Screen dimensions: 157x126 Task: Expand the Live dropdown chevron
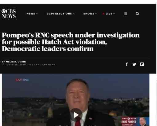coord(114,14)
